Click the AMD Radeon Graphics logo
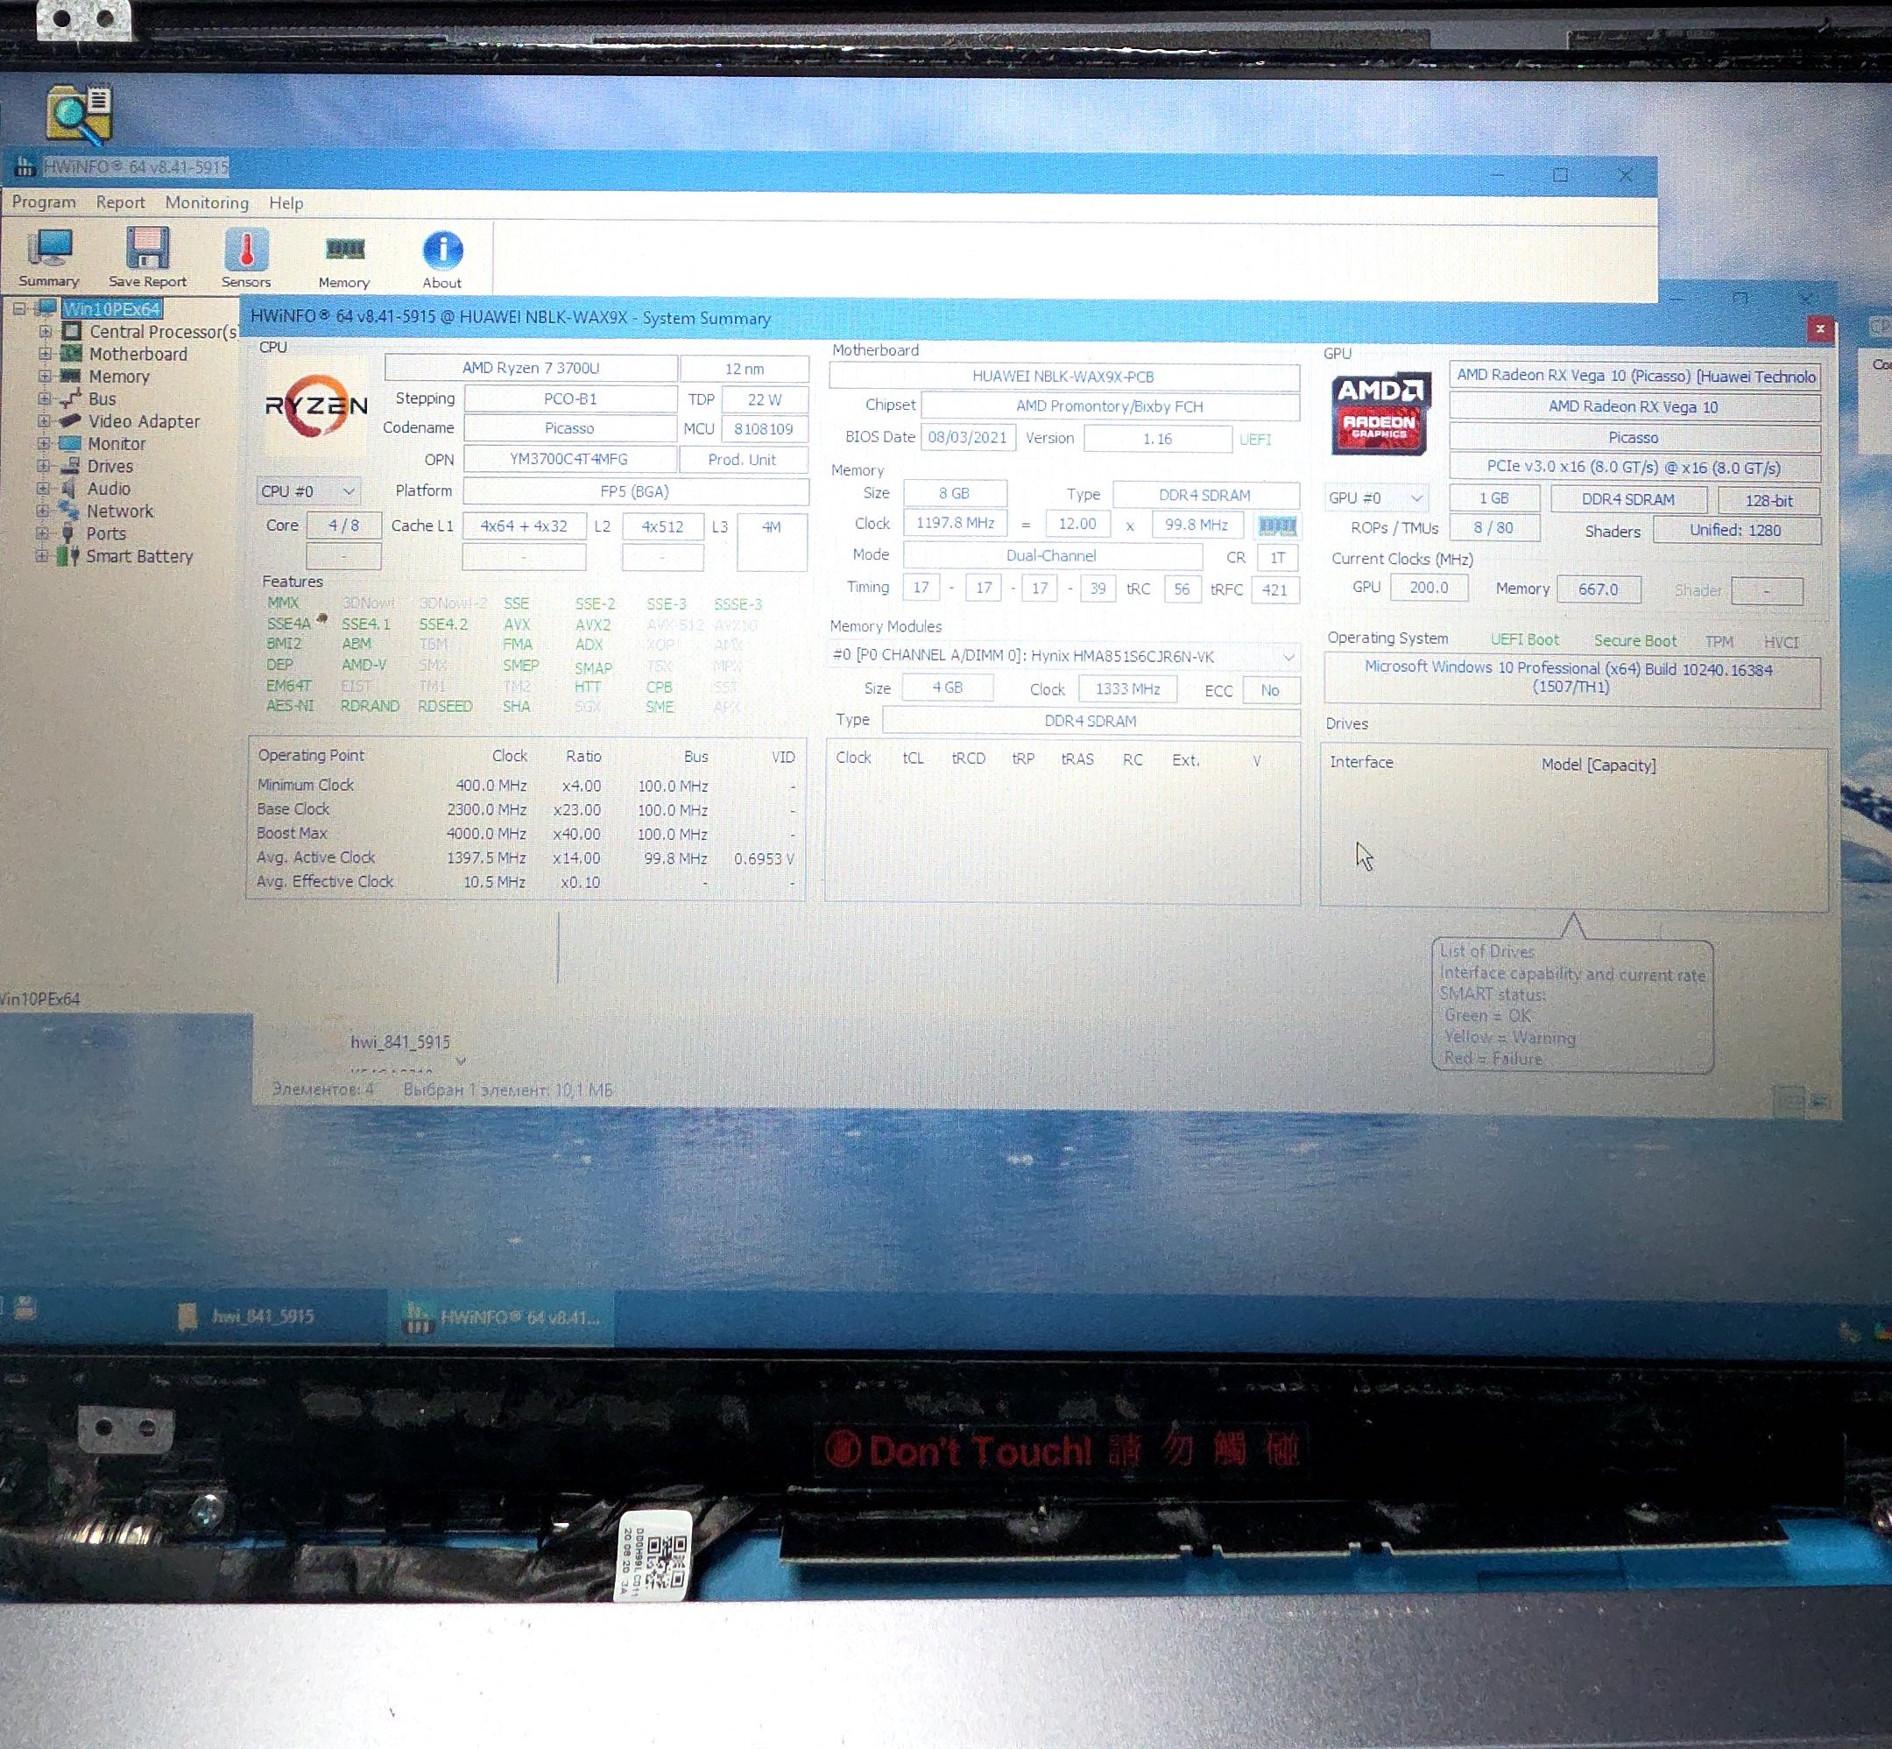 (1380, 413)
